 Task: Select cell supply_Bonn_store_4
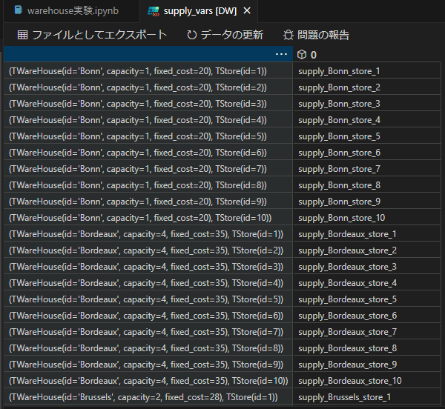pos(366,120)
